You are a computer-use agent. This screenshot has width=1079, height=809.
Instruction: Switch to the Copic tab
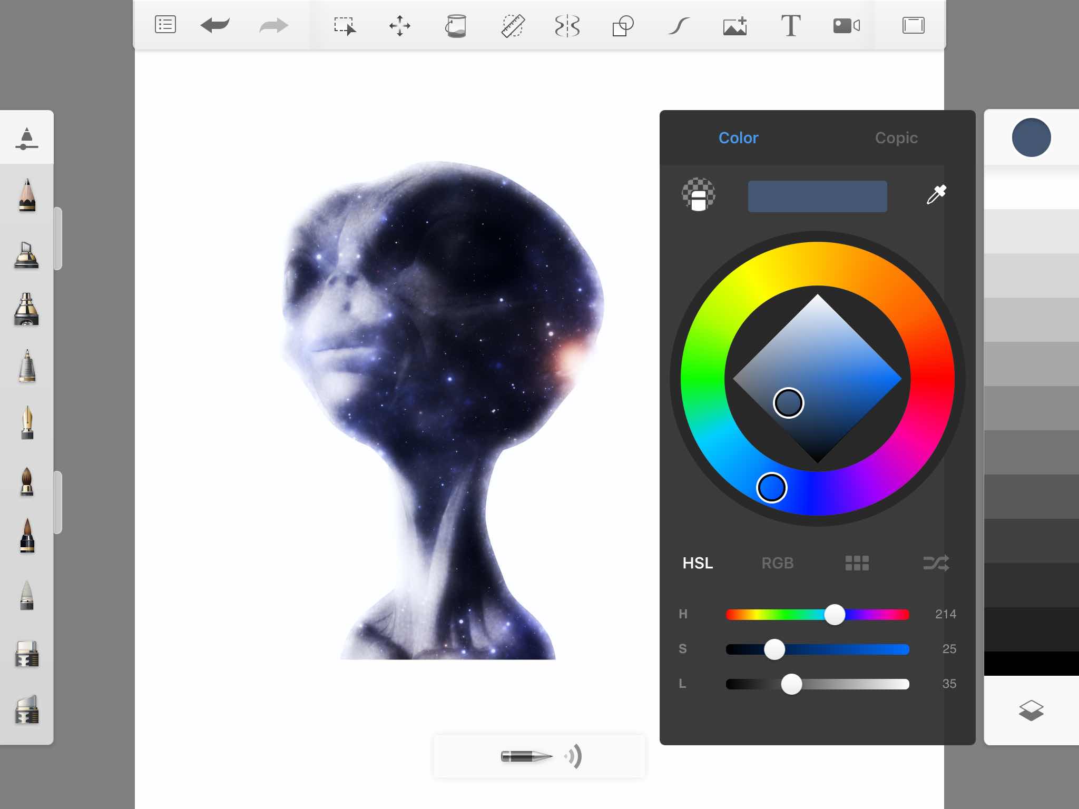[x=896, y=138]
